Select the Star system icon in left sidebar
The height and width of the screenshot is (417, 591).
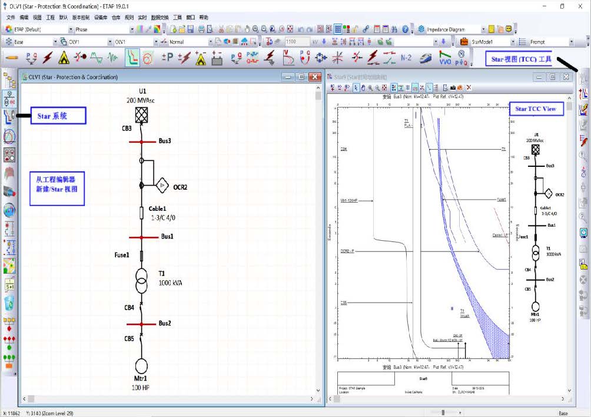point(9,116)
